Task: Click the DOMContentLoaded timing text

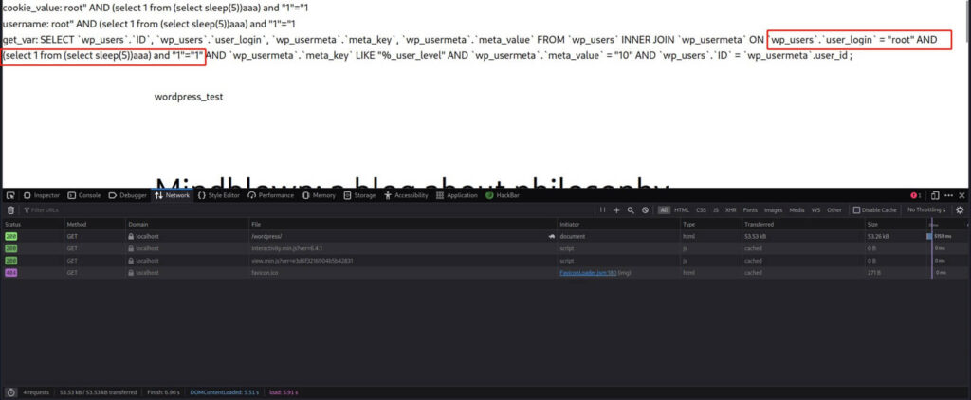Action: [224, 392]
